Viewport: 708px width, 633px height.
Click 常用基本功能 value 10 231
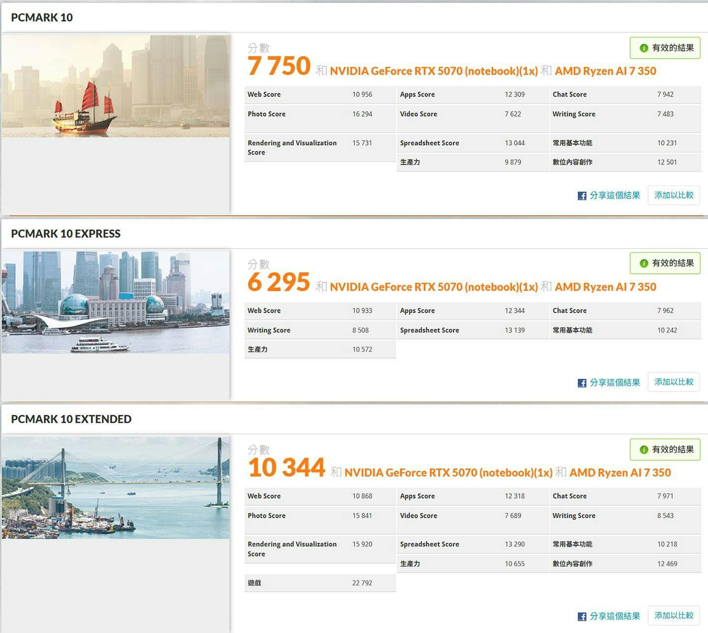tap(667, 143)
